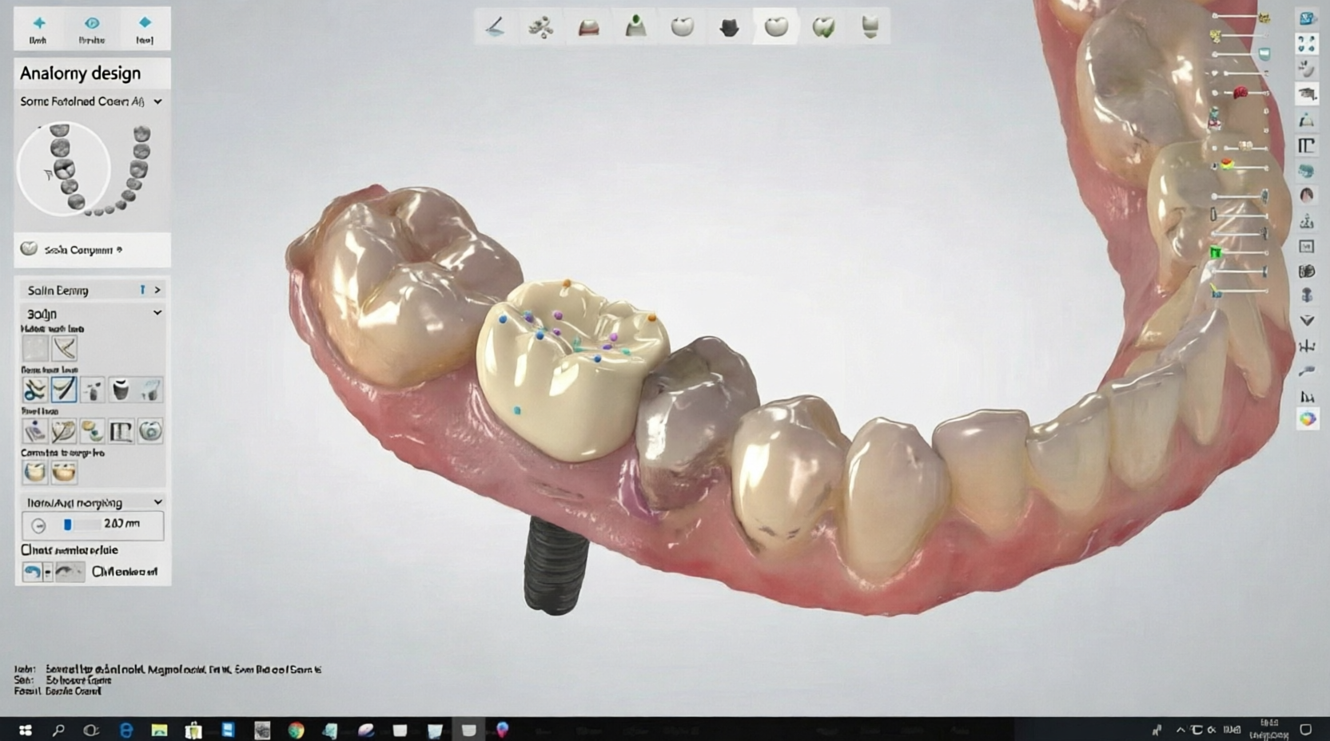Collapse the 3odjn section chevron
The height and width of the screenshot is (741, 1330).
(157, 313)
